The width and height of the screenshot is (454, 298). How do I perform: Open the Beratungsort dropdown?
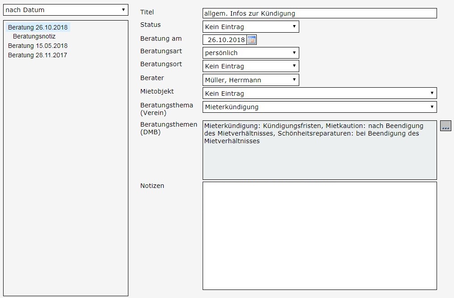(x=251, y=66)
